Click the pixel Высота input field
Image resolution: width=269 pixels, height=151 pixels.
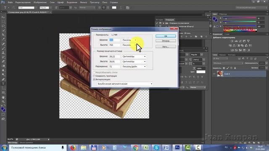click(114, 45)
